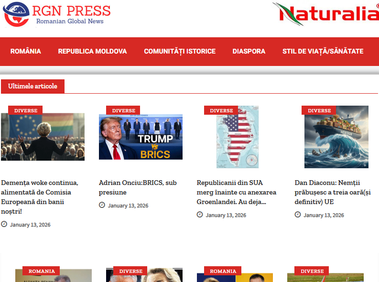Click the RGN Press globe logo
Screen dimensions: 379x282
16,14
